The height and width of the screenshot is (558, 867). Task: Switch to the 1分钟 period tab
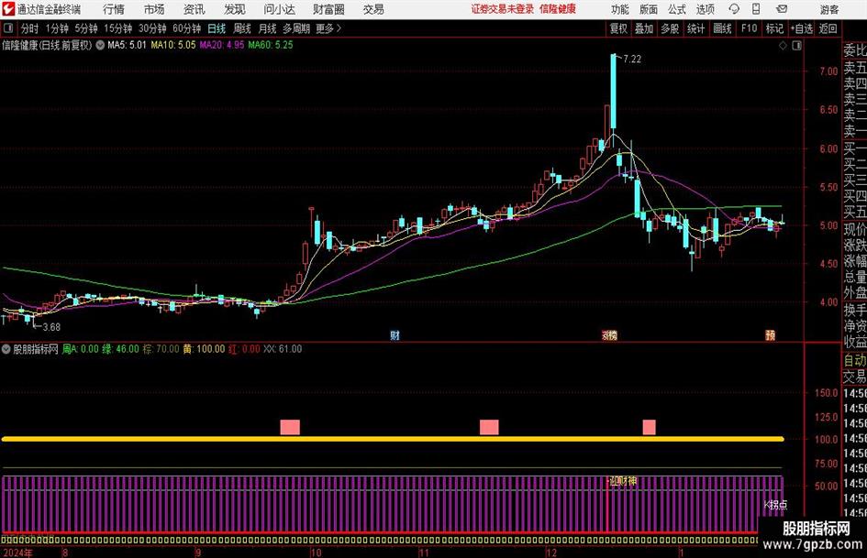coord(57,28)
